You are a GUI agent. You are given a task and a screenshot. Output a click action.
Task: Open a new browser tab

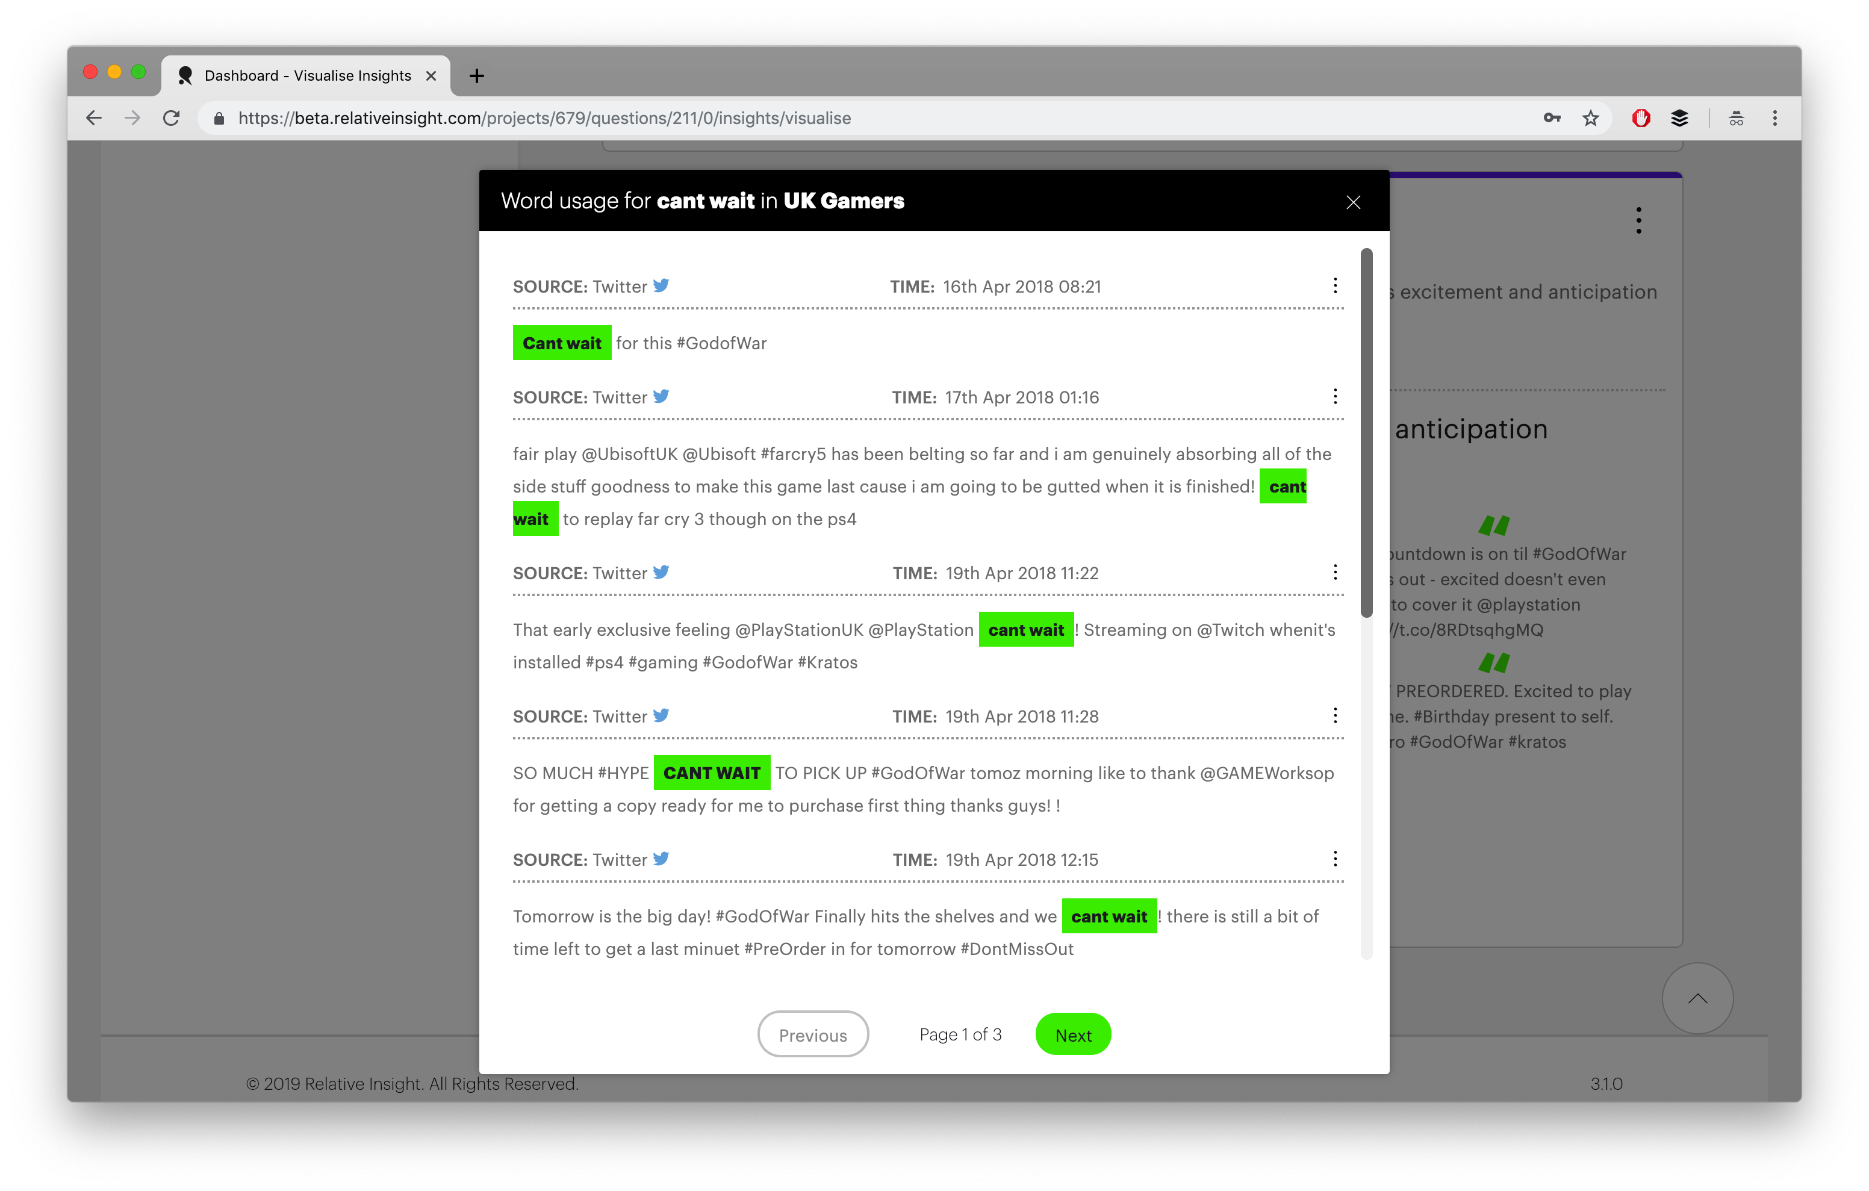[476, 75]
